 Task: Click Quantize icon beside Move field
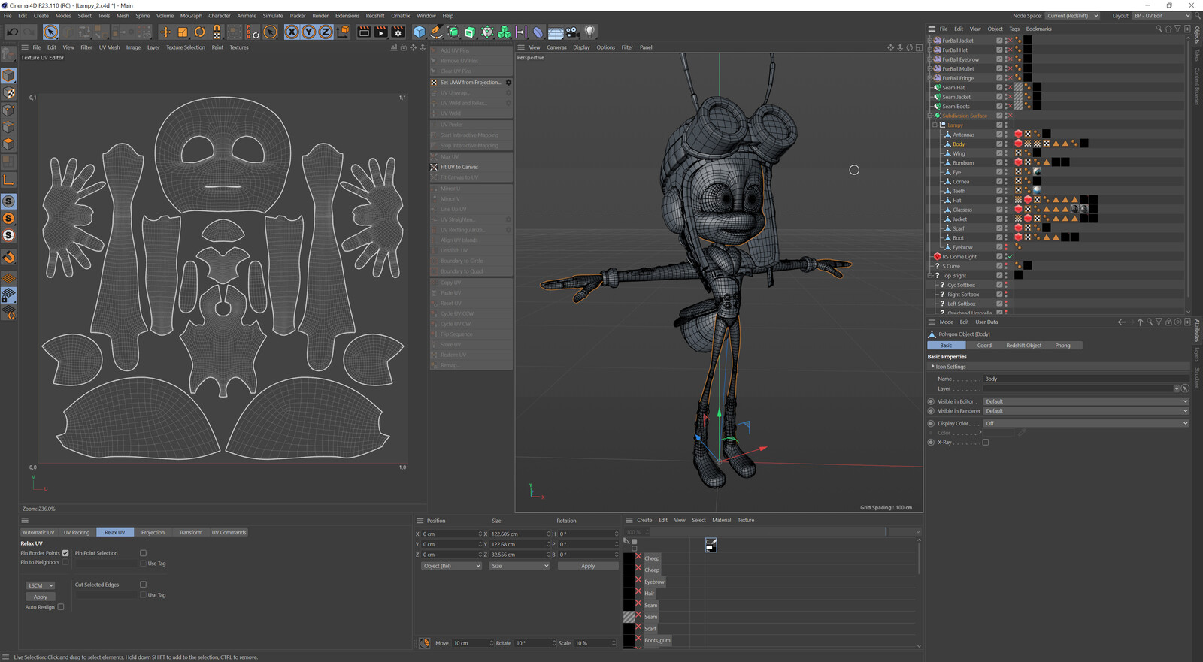point(425,642)
